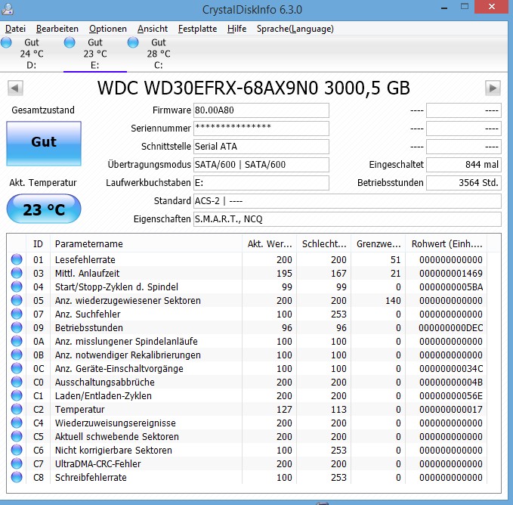513x505 pixels.
Task: Click threshold value 140 in reallocated sectors row
Action: point(393,300)
